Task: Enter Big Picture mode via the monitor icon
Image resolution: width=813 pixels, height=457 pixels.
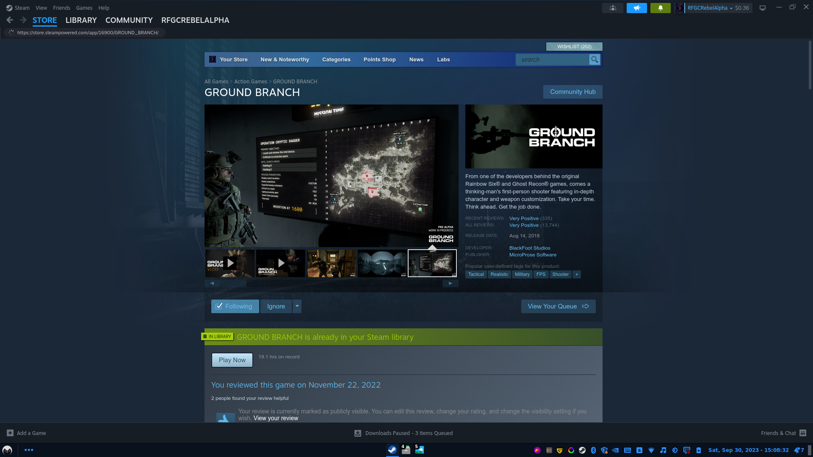Action: pyautogui.click(x=763, y=8)
